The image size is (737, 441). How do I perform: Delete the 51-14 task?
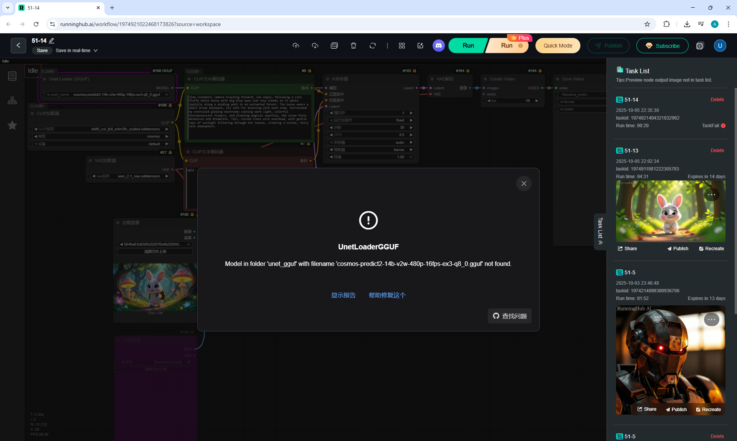pyautogui.click(x=717, y=100)
